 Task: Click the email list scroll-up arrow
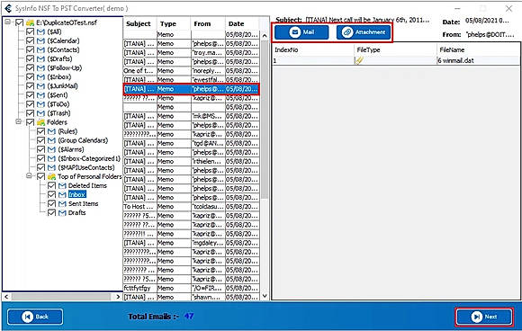click(265, 35)
